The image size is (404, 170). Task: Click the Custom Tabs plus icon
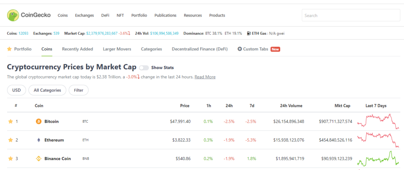(x=239, y=49)
